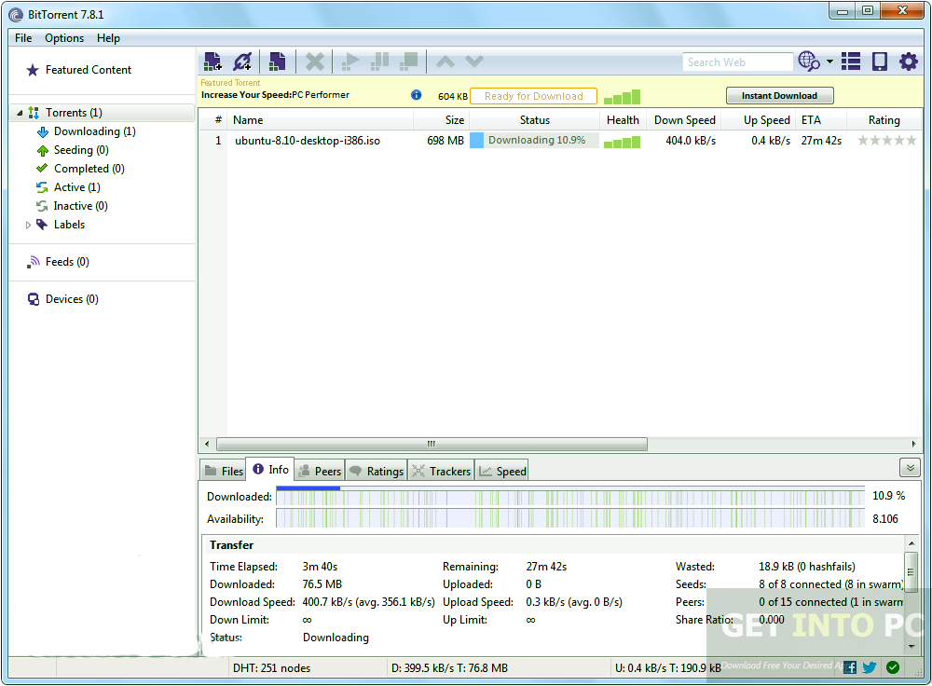Open the Help menu

coord(108,38)
